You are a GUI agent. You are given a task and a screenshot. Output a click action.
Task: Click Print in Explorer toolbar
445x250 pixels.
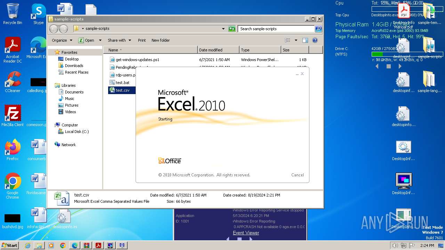pyautogui.click(x=142, y=40)
